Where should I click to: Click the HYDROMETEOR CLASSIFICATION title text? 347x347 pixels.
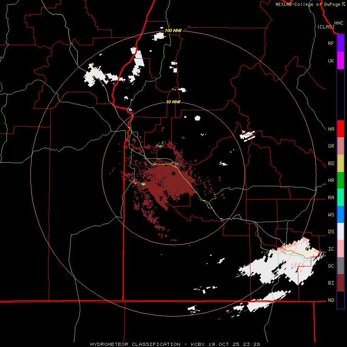(135, 344)
